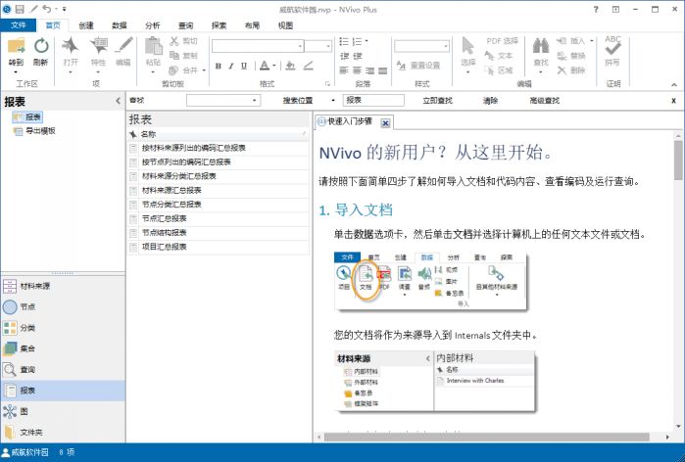Open the 查询 Queries navigation item
This screenshot has height=462, width=685.
(63, 370)
